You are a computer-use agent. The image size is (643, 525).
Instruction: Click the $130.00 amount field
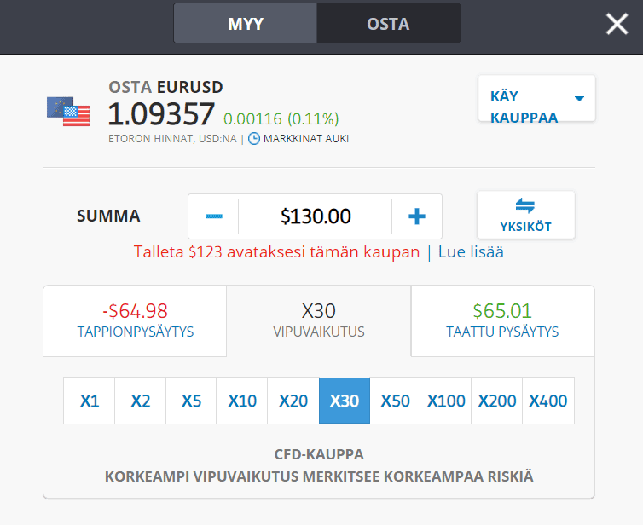pyautogui.click(x=315, y=216)
